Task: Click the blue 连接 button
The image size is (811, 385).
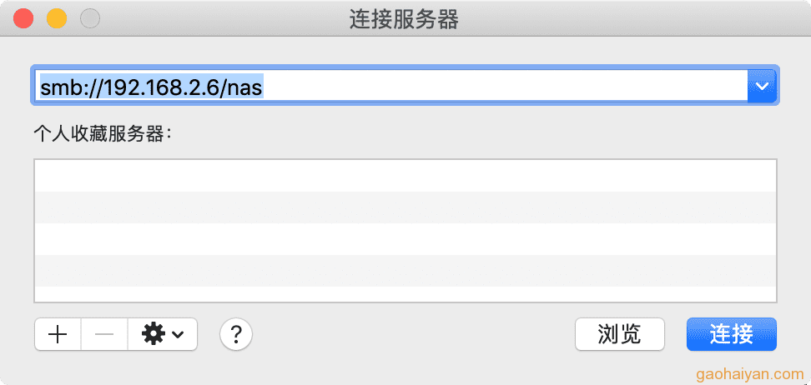Action: (x=732, y=334)
